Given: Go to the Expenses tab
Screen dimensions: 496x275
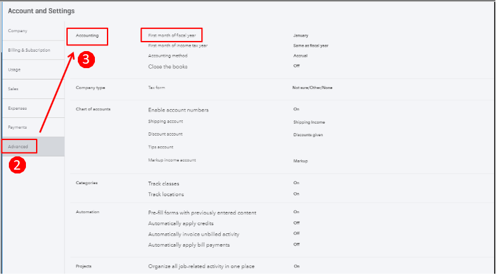Looking at the screenshot, I should click(17, 108).
